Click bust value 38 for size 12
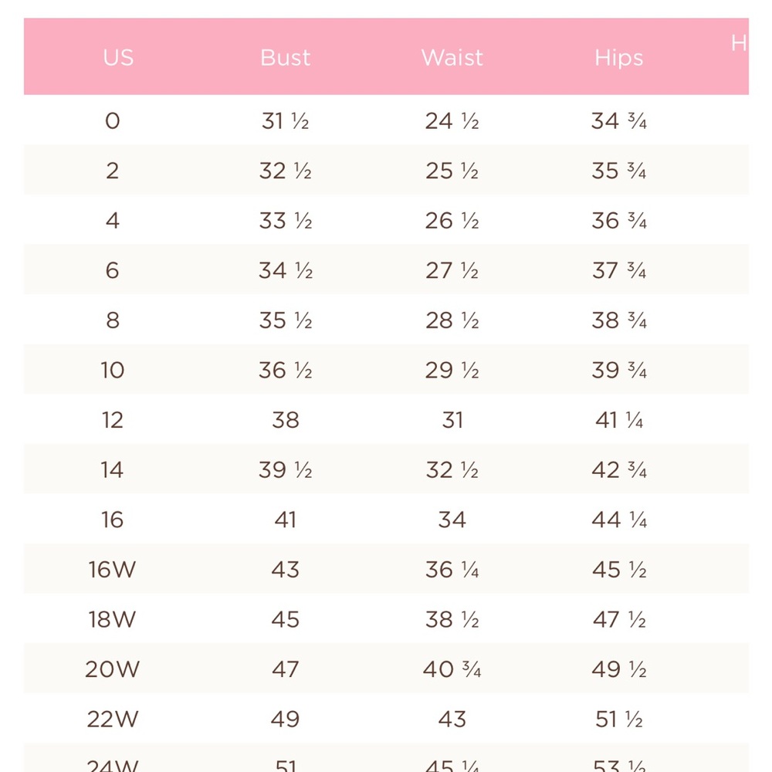This screenshot has height=772, width=772. click(286, 420)
